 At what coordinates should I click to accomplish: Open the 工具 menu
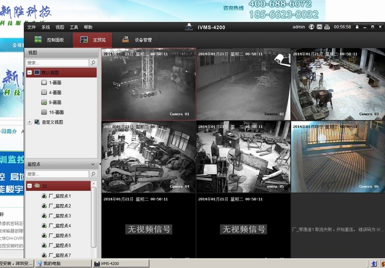74,27
